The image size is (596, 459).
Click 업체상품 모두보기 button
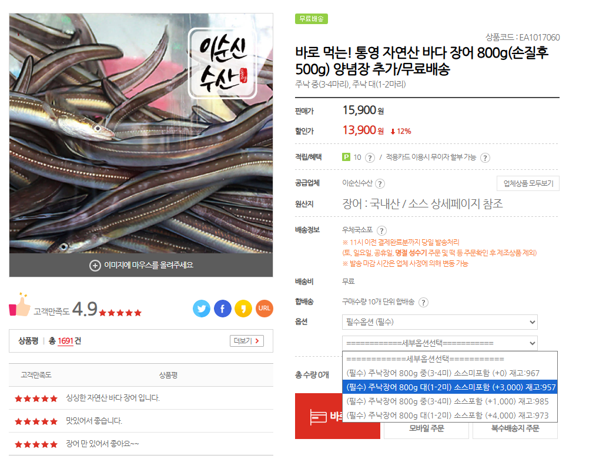(528, 183)
